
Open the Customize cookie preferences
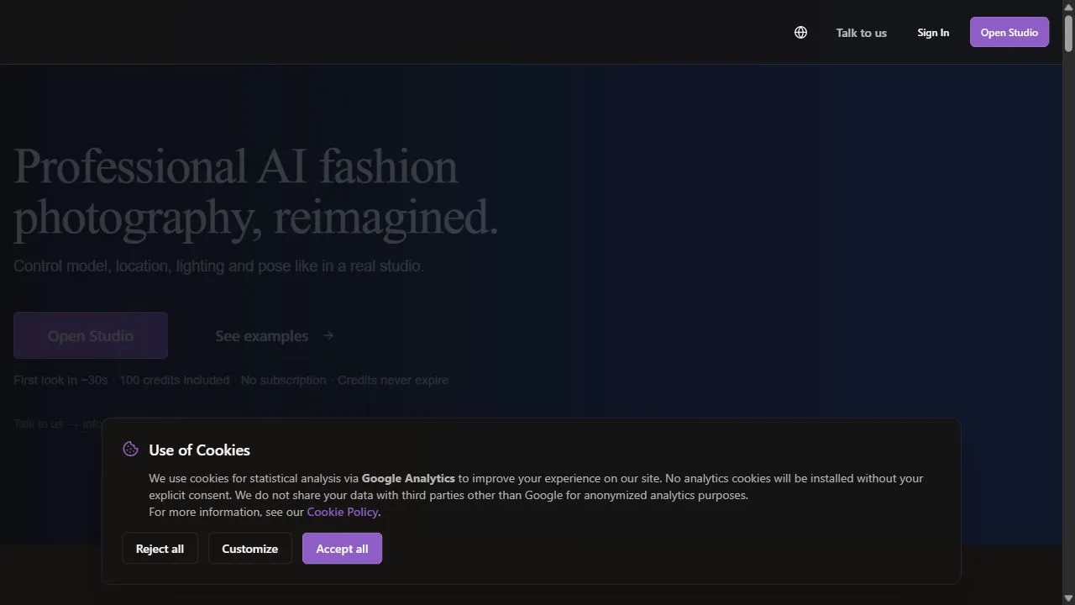[x=249, y=549]
